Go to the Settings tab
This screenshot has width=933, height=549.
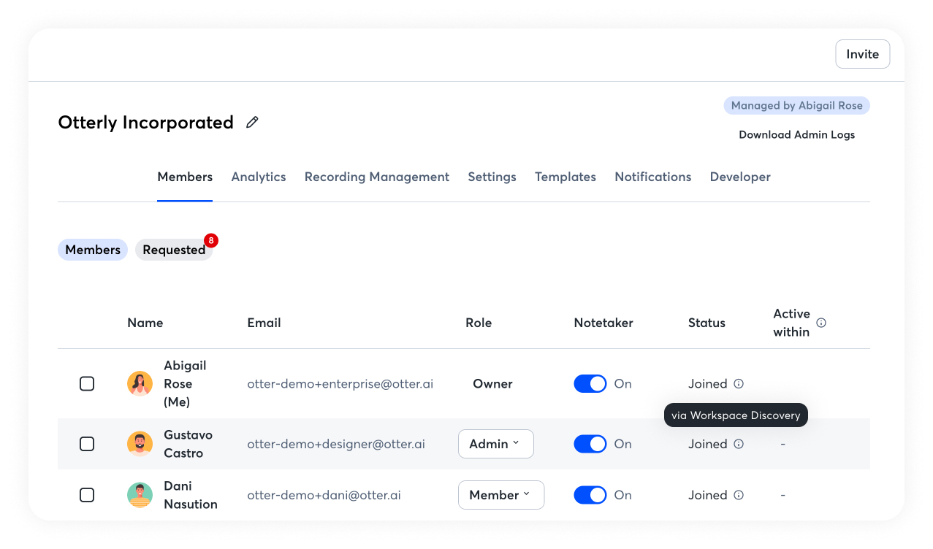(492, 177)
